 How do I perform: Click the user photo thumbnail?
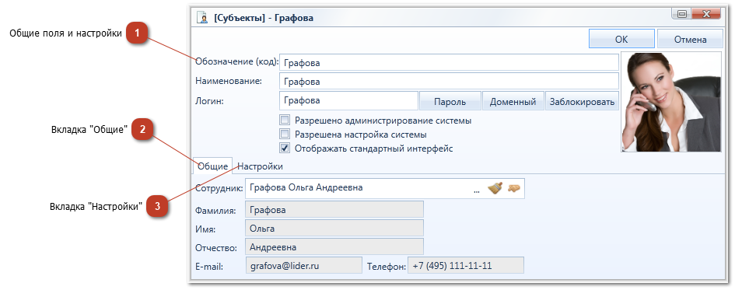[x=671, y=102]
